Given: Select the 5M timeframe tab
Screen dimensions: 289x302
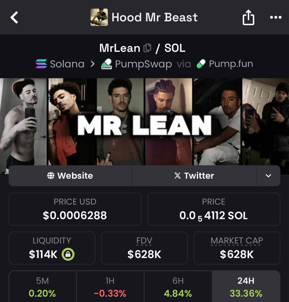Looking at the screenshot, I should 43,287.
